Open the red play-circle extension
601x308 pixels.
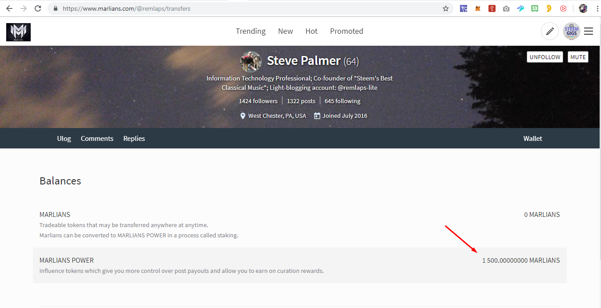563,8
